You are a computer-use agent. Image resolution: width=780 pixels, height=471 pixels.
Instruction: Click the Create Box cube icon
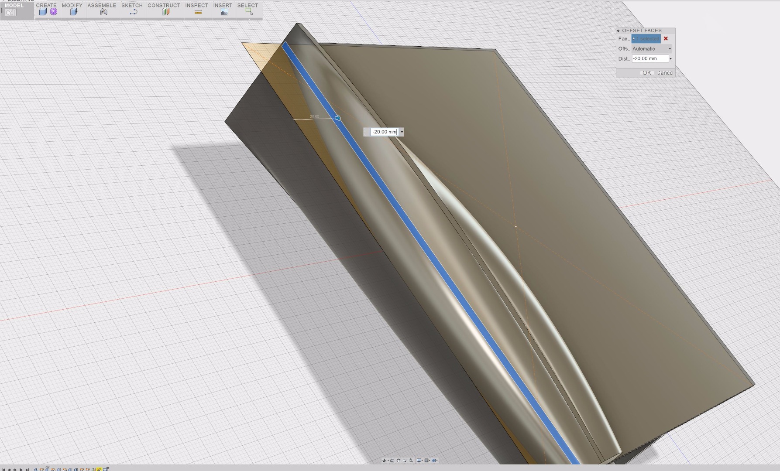[x=43, y=12]
